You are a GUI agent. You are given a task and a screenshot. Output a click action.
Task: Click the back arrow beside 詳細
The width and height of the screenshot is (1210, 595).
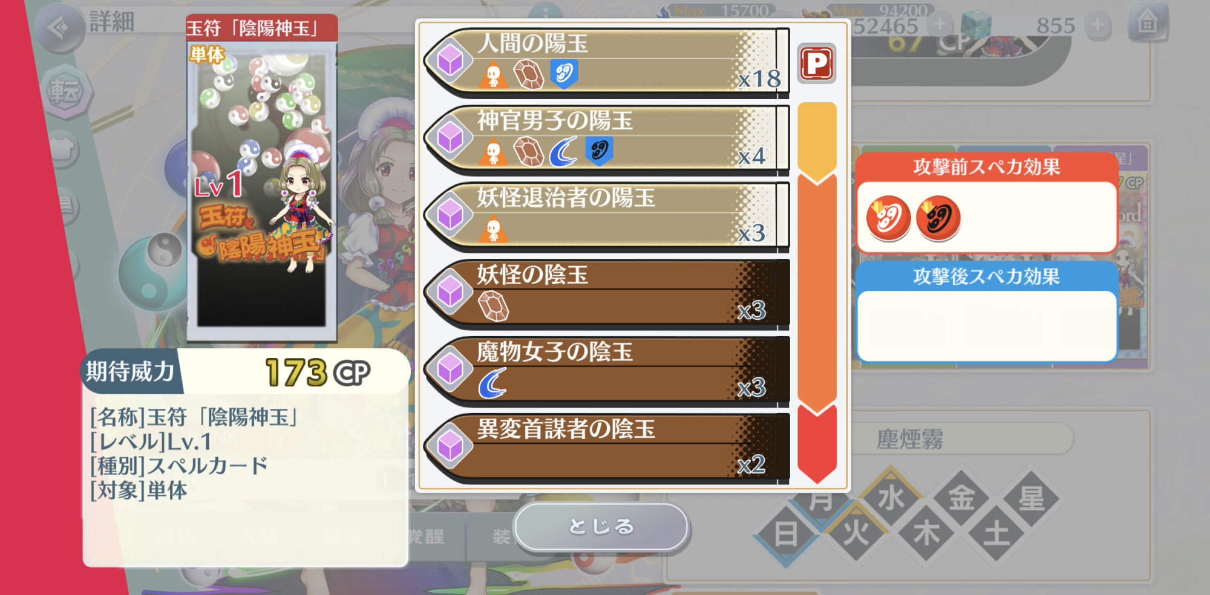[x=59, y=27]
